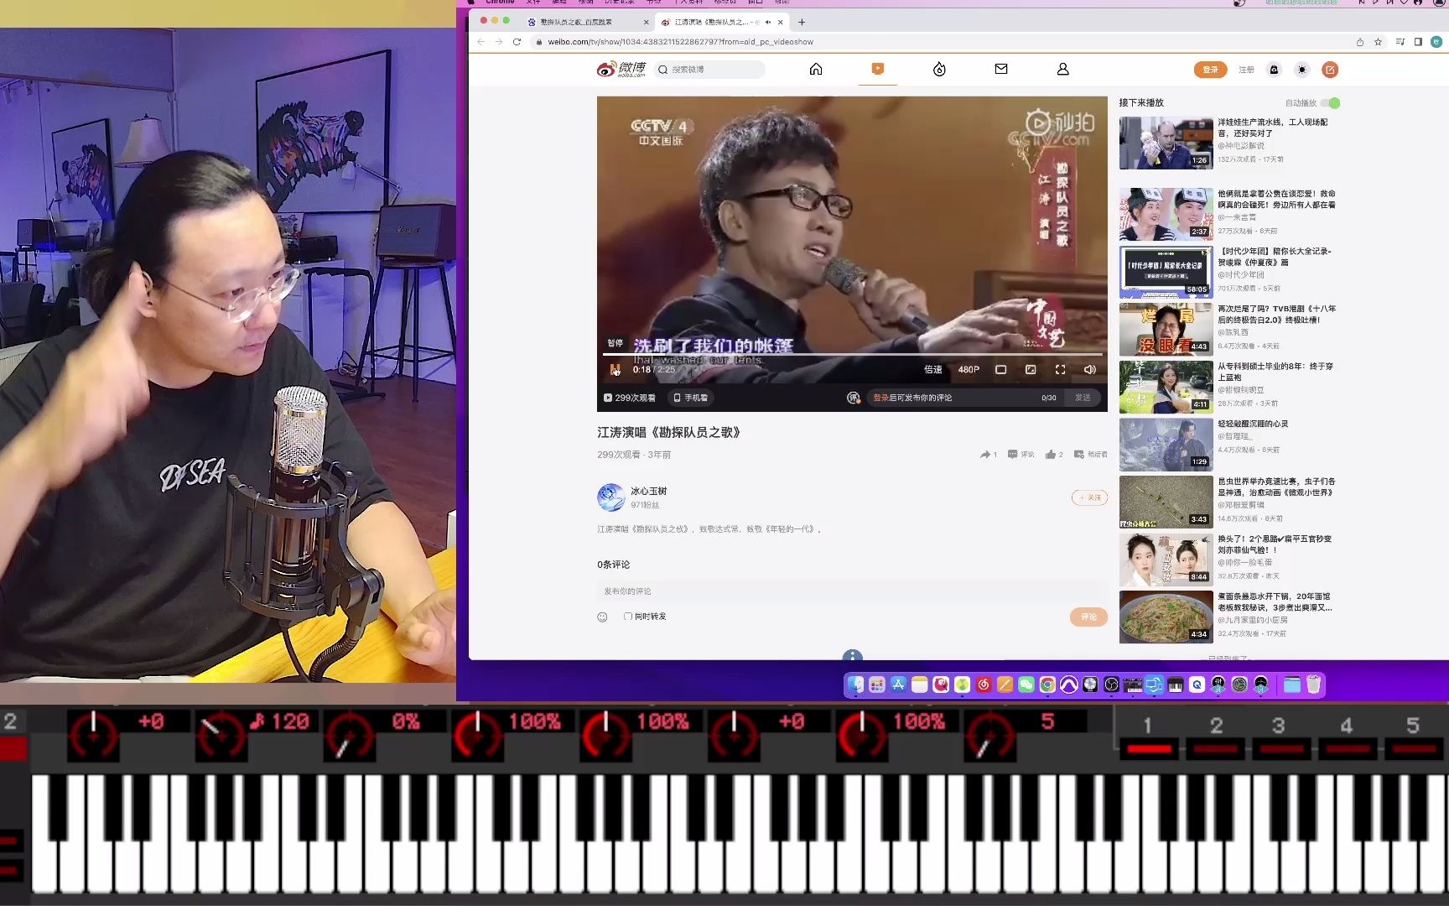Click the danmaku comment input field
Image resolution: width=1449 pixels, height=906 pixels.
(964, 398)
